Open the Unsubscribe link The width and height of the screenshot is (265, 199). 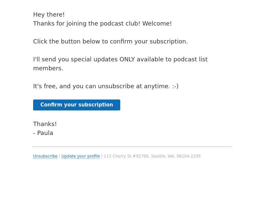coord(45,156)
